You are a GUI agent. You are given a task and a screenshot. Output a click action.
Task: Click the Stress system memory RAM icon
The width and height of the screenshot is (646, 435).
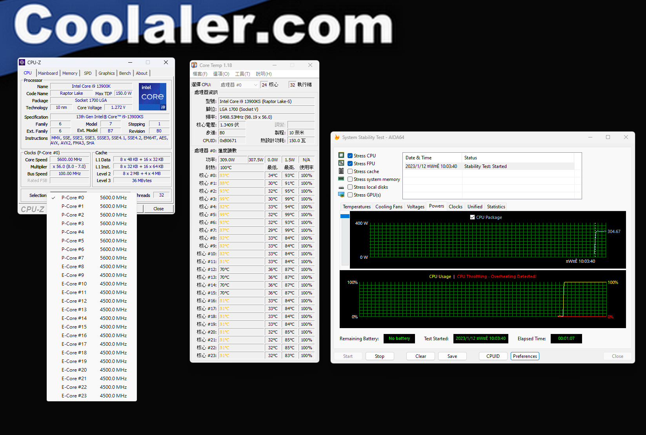[x=341, y=179]
